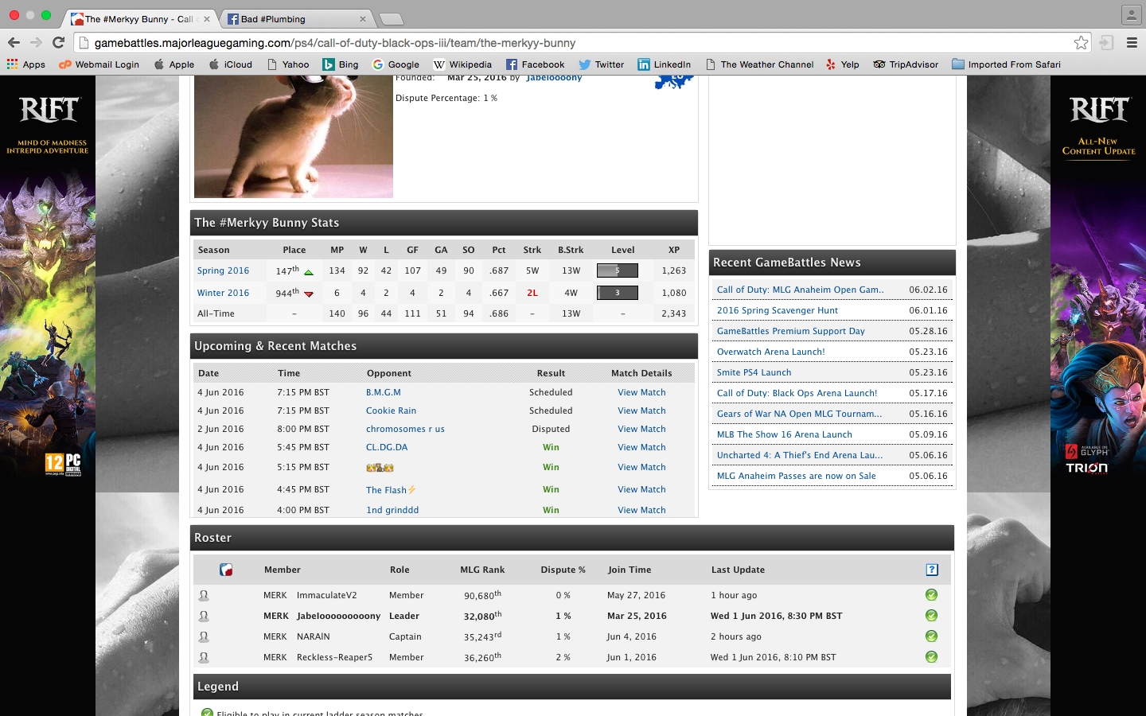Screen dimensions: 1146x716
Task: Open the Twitter bookmark
Action: click(602, 64)
